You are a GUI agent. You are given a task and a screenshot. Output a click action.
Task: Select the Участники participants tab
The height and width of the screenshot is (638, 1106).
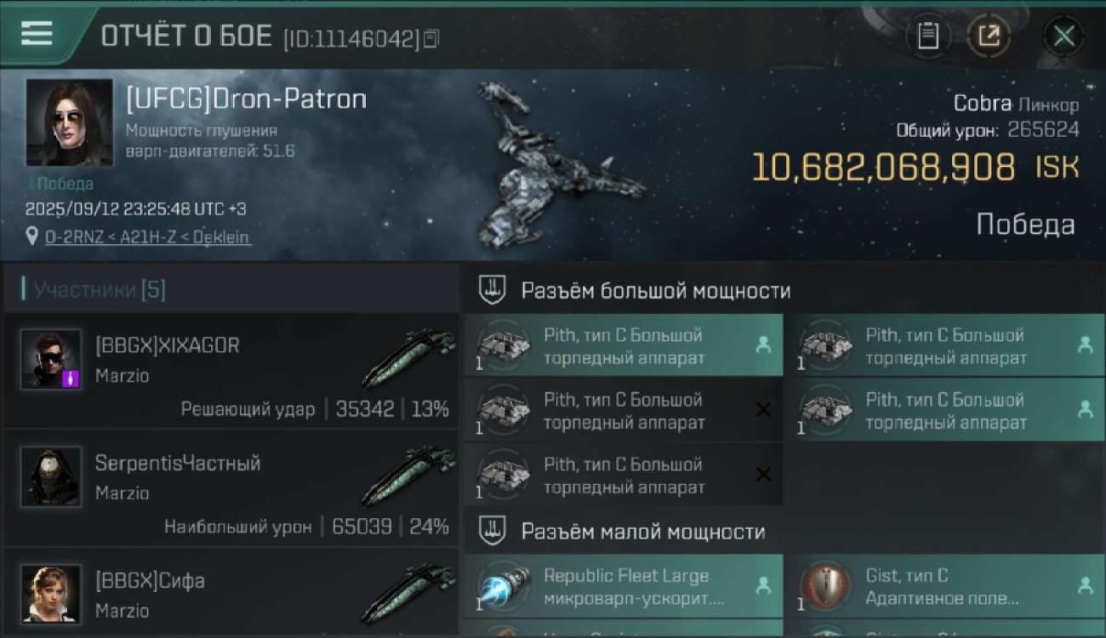99,290
